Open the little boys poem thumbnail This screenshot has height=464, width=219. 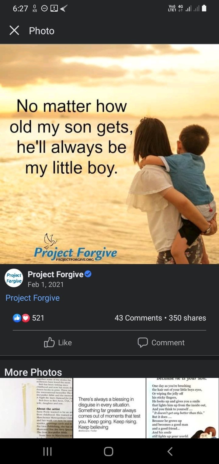pyautogui.click(x=182, y=408)
